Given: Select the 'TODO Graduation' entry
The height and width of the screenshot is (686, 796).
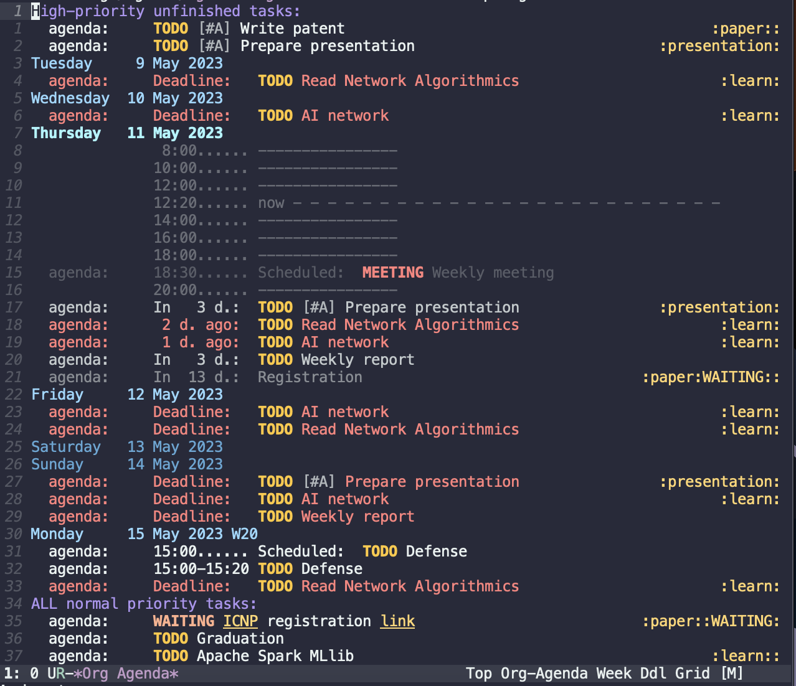Looking at the screenshot, I should coord(166,639).
